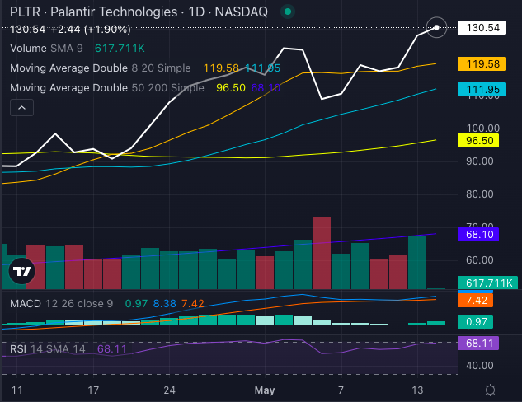522x402 pixels.
Task: Click the orange 119.58 price axis tag
Action: click(482, 63)
